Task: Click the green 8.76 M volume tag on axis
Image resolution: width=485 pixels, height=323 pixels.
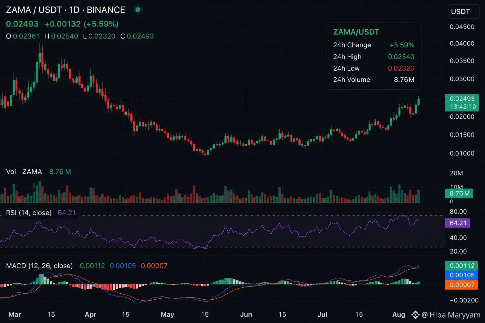Action: pos(459,193)
